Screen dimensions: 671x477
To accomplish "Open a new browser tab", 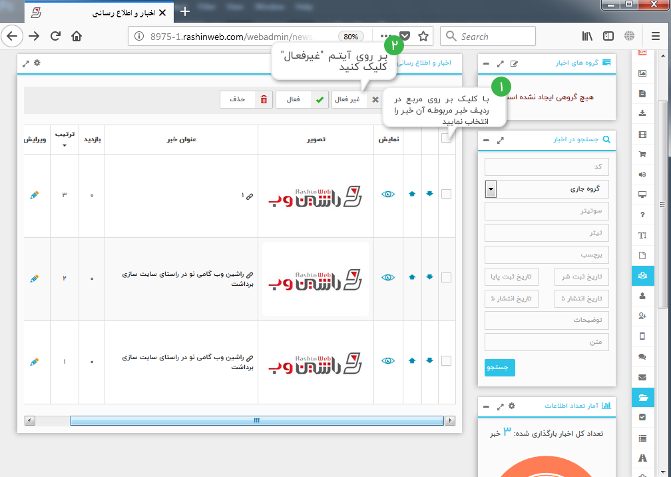I will click(x=185, y=11).
